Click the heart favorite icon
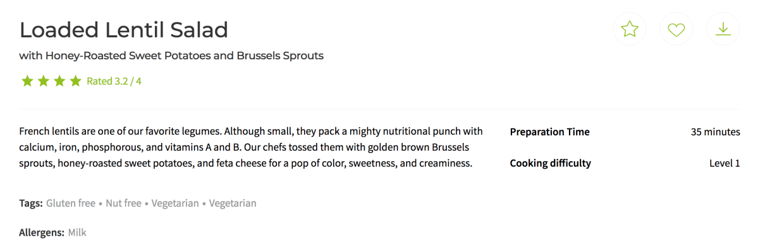 (676, 30)
